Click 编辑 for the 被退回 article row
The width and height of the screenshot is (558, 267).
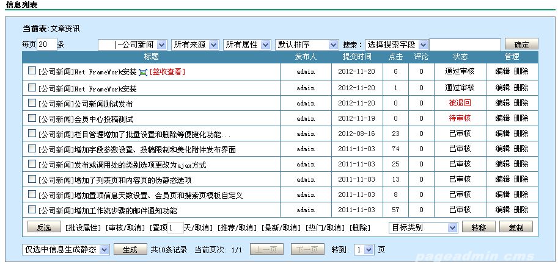[502, 103]
